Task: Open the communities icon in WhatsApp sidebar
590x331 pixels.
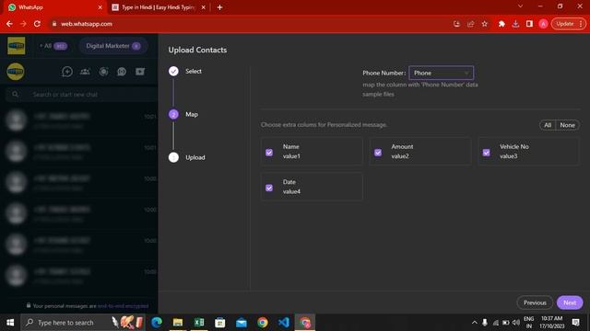Action: (x=85, y=72)
